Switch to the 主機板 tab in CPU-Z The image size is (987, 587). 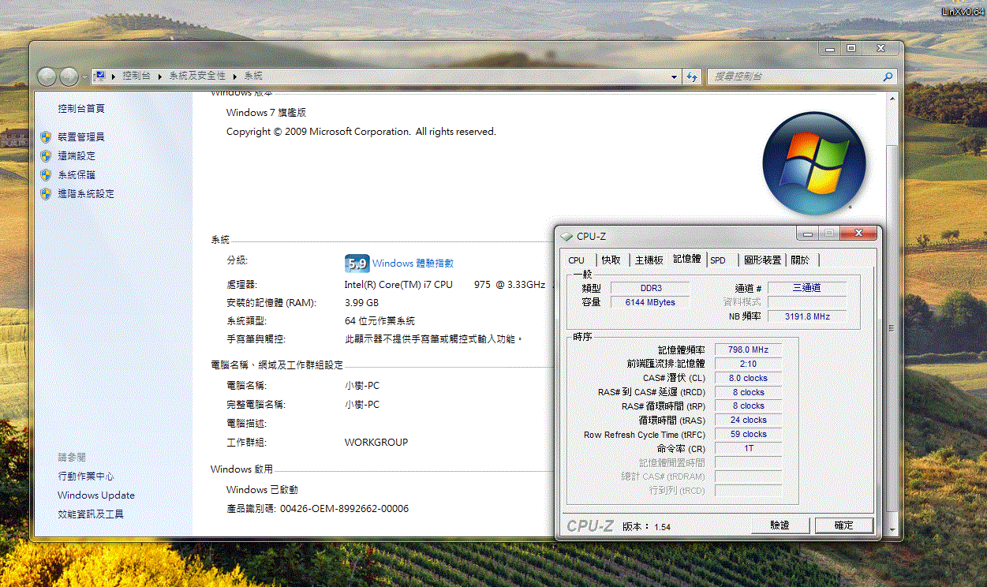coord(649,260)
